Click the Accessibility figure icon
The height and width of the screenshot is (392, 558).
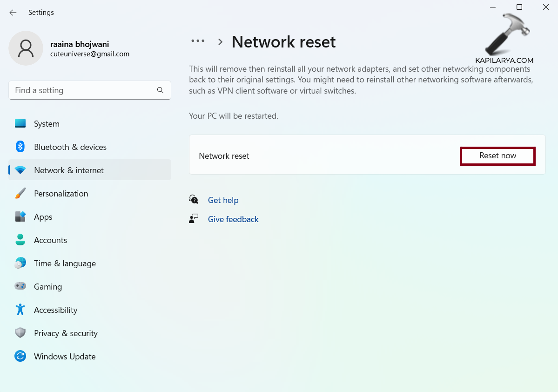coord(20,310)
